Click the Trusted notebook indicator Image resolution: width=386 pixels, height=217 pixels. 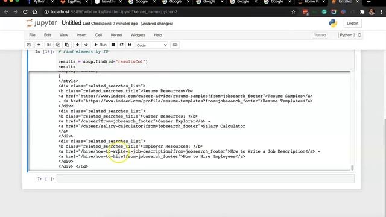tap(320, 35)
